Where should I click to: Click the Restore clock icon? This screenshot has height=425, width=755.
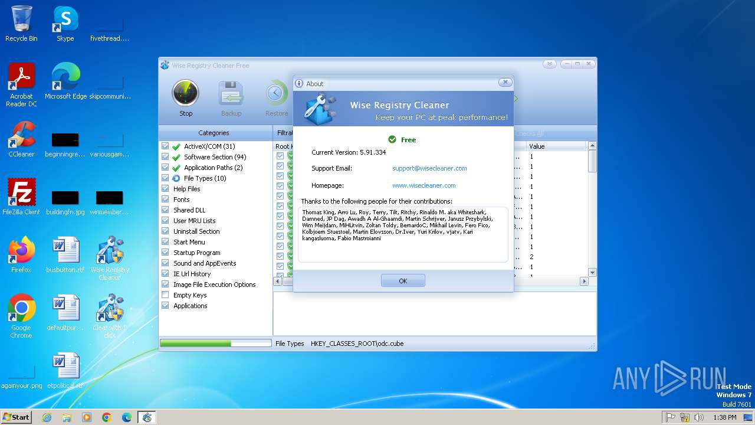[276, 94]
